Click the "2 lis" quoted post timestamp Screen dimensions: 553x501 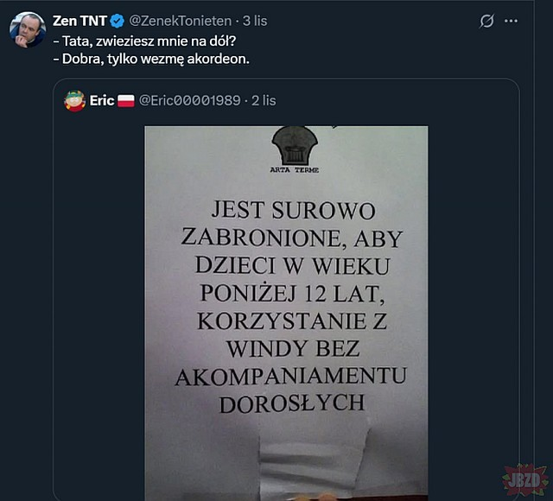pos(264,101)
